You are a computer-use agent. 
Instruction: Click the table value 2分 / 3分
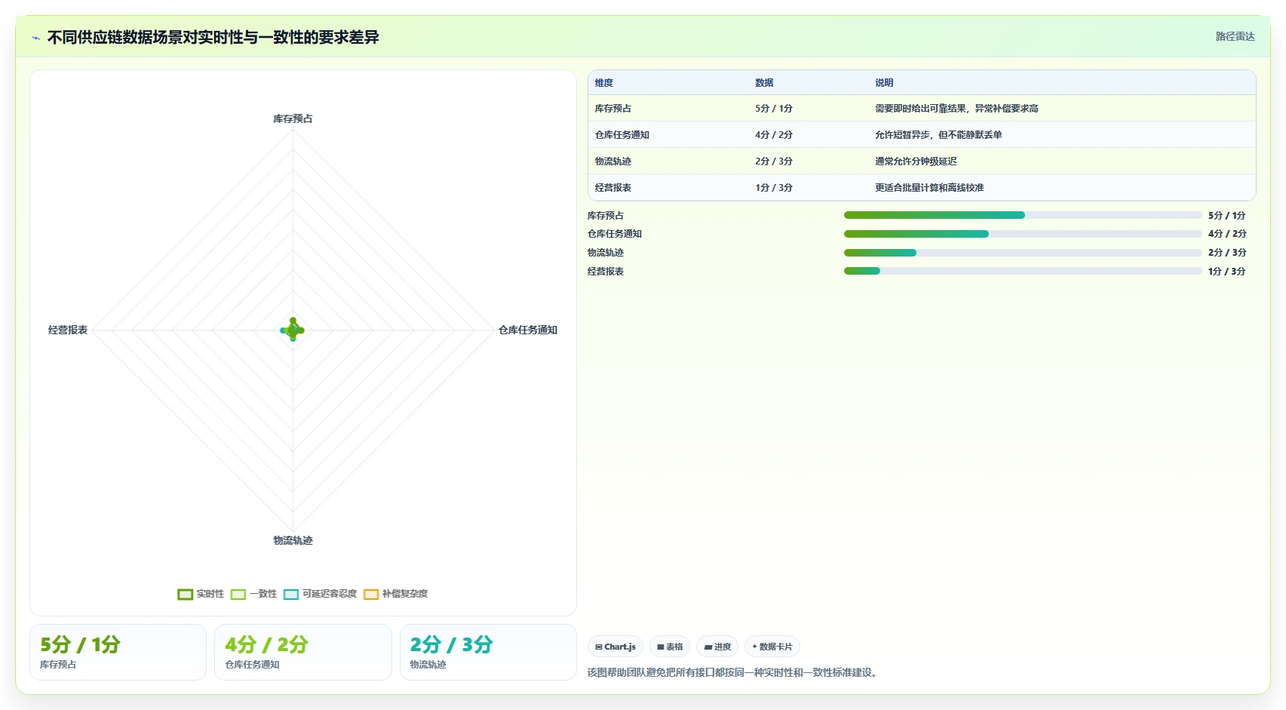pos(774,161)
